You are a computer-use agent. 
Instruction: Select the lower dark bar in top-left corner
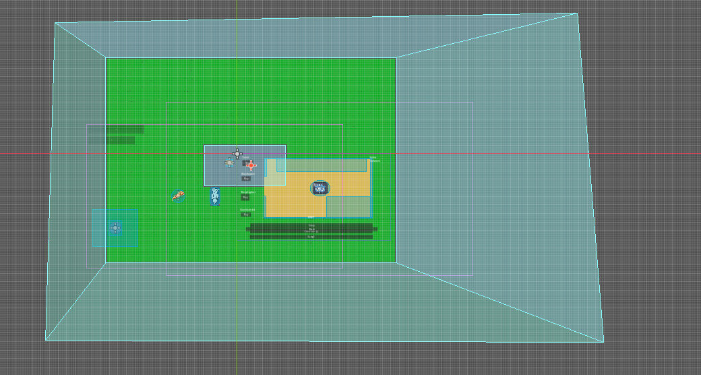pyautogui.click(x=121, y=140)
